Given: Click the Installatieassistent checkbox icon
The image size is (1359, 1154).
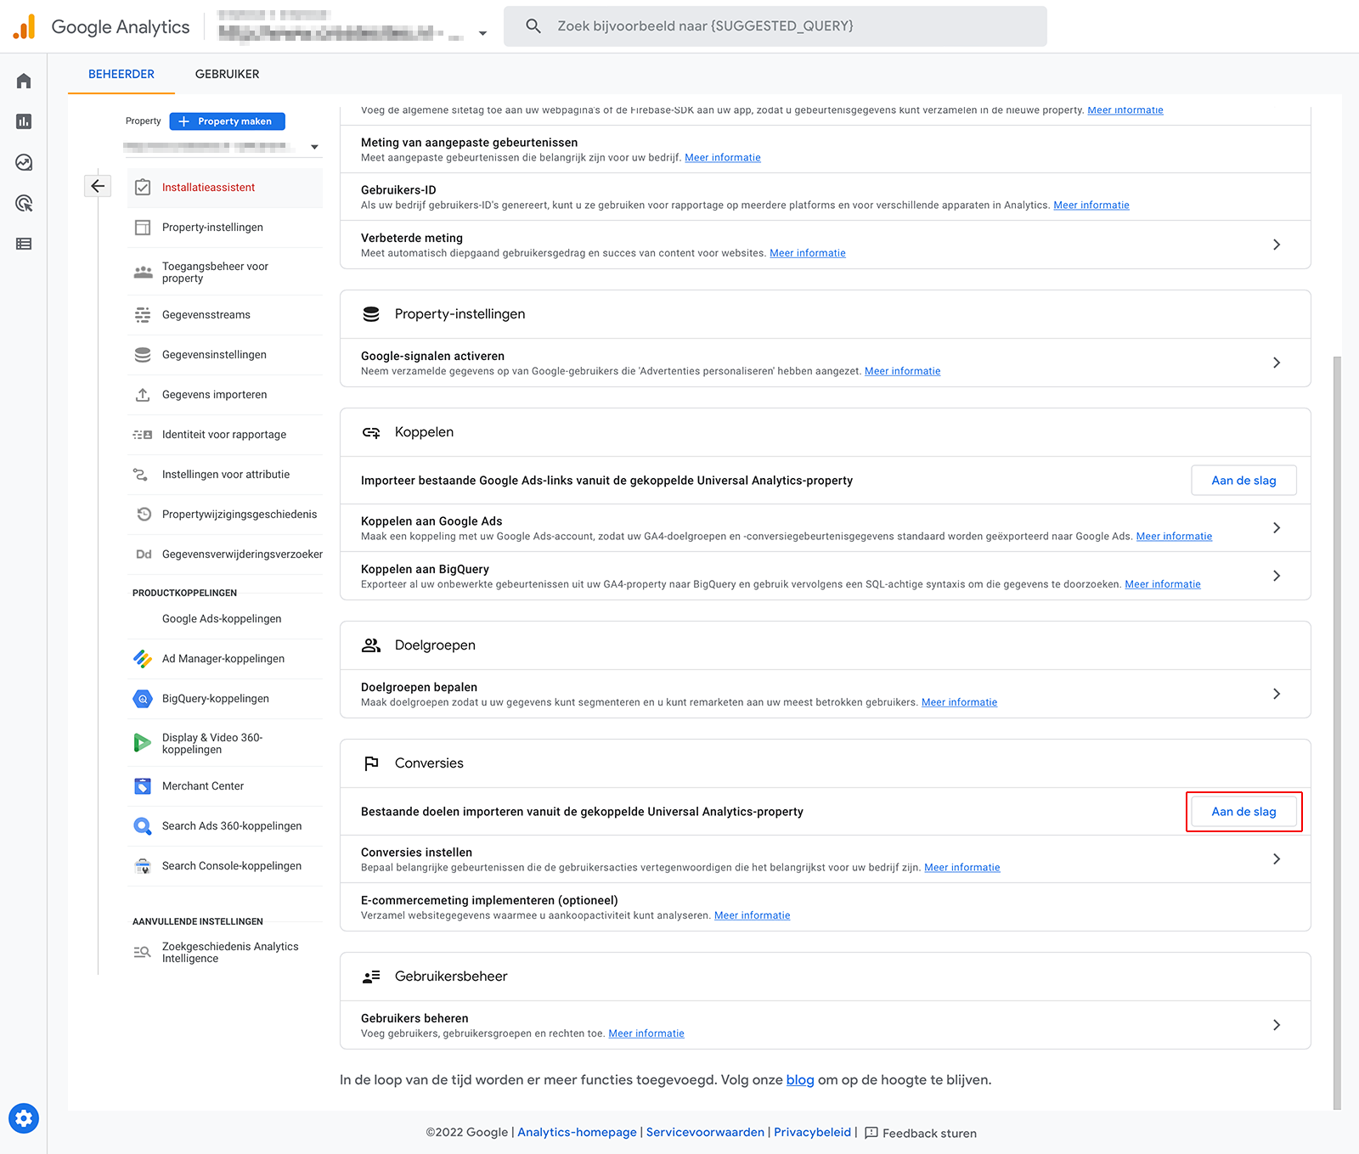Looking at the screenshot, I should click(143, 188).
